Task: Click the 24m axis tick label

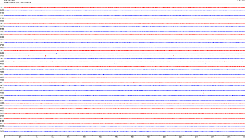Action: 197,137
